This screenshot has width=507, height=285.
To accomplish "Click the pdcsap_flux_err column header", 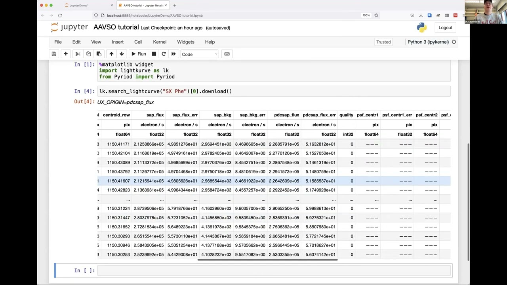I will pos(319,115).
